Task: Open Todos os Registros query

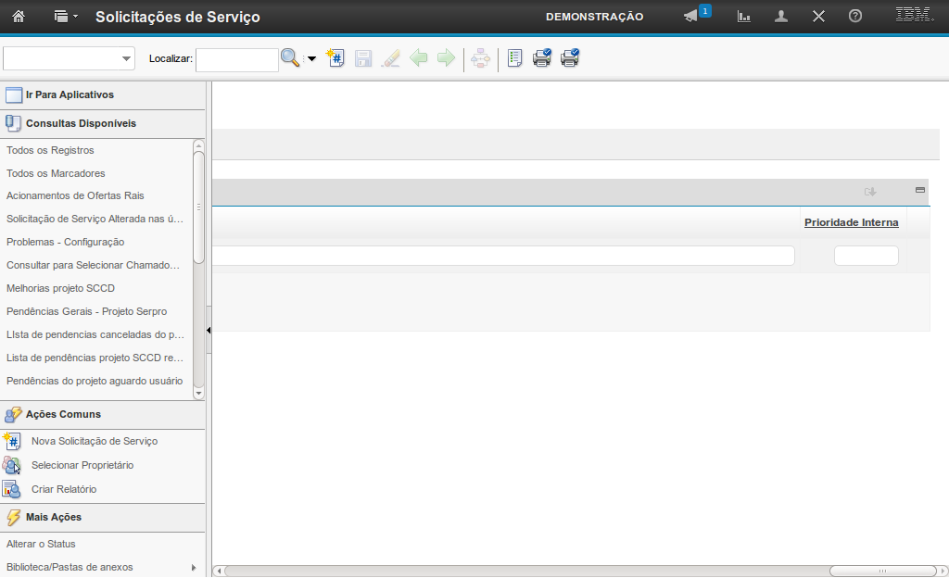Action: coord(50,150)
